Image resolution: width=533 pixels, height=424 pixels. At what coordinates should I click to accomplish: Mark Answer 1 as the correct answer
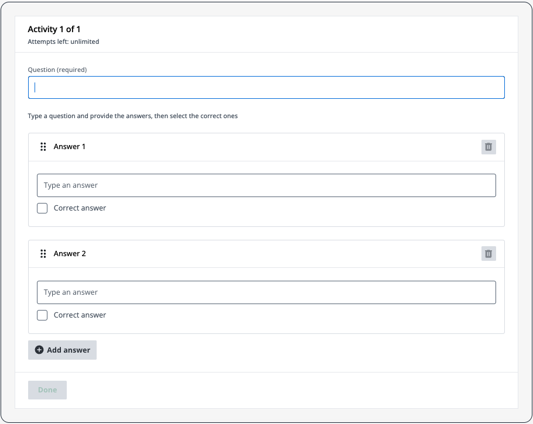point(42,208)
